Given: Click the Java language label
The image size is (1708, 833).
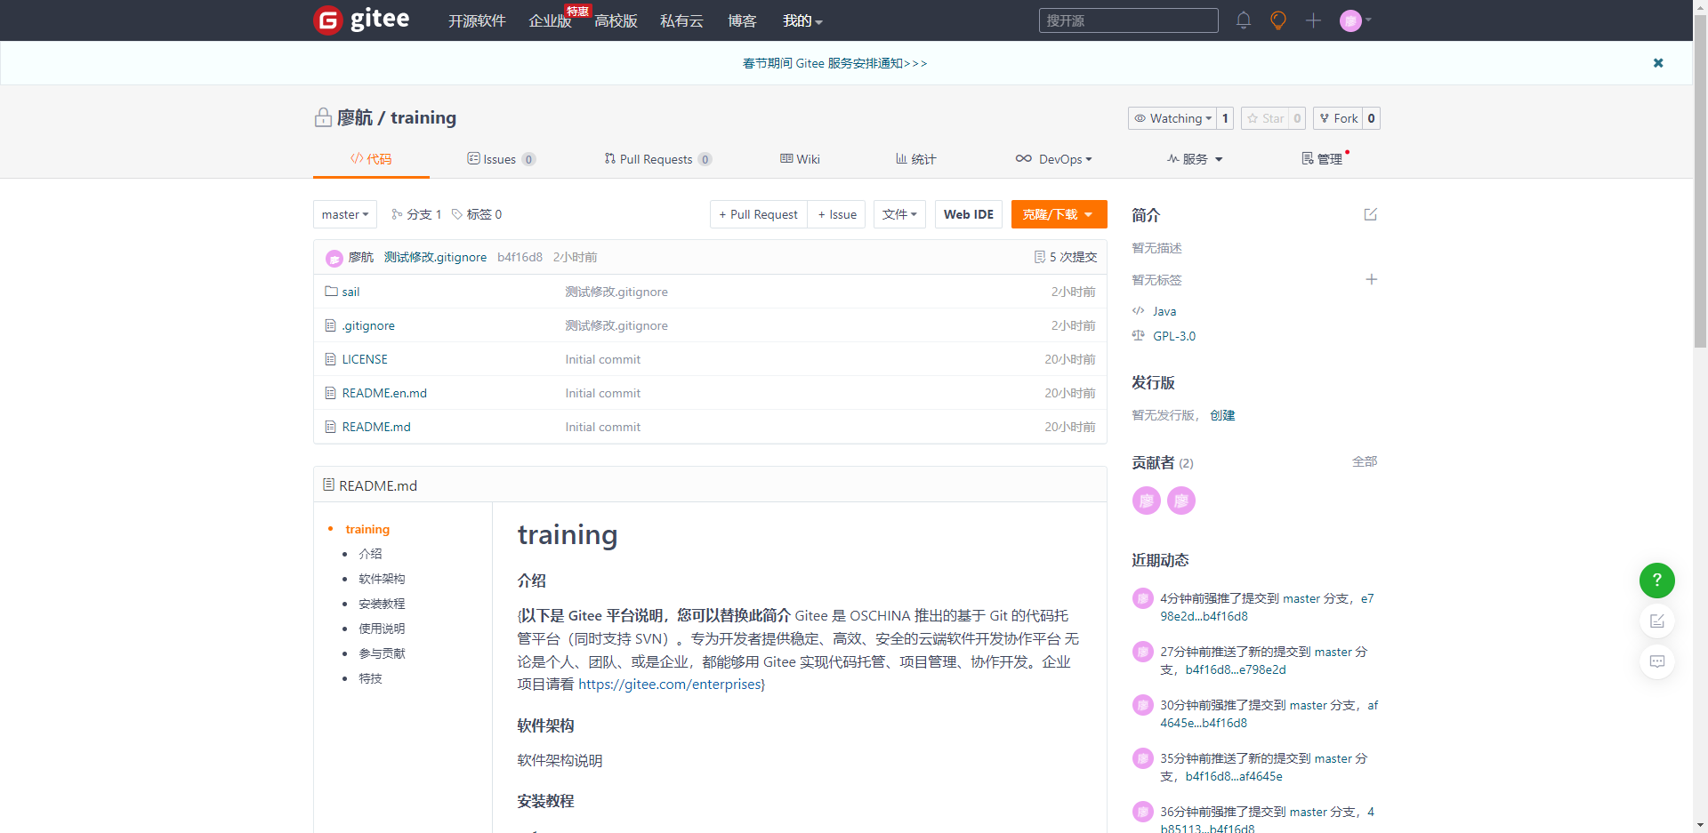Looking at the screenshot, I should pyautogui.click(x=1164, y=311).
